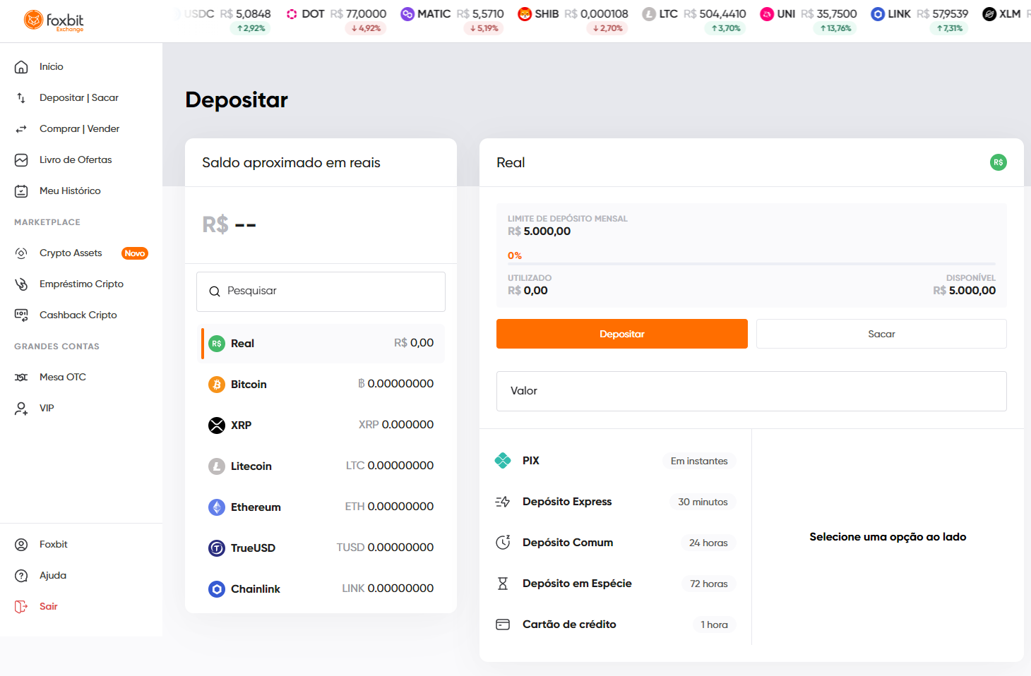Select PIX deposit option
The height and width of the screenshot is (676, 1031).
click(615, 461)
